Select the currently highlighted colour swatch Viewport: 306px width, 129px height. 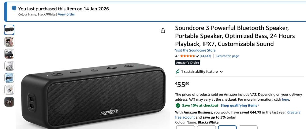click(x=227, y=127)
